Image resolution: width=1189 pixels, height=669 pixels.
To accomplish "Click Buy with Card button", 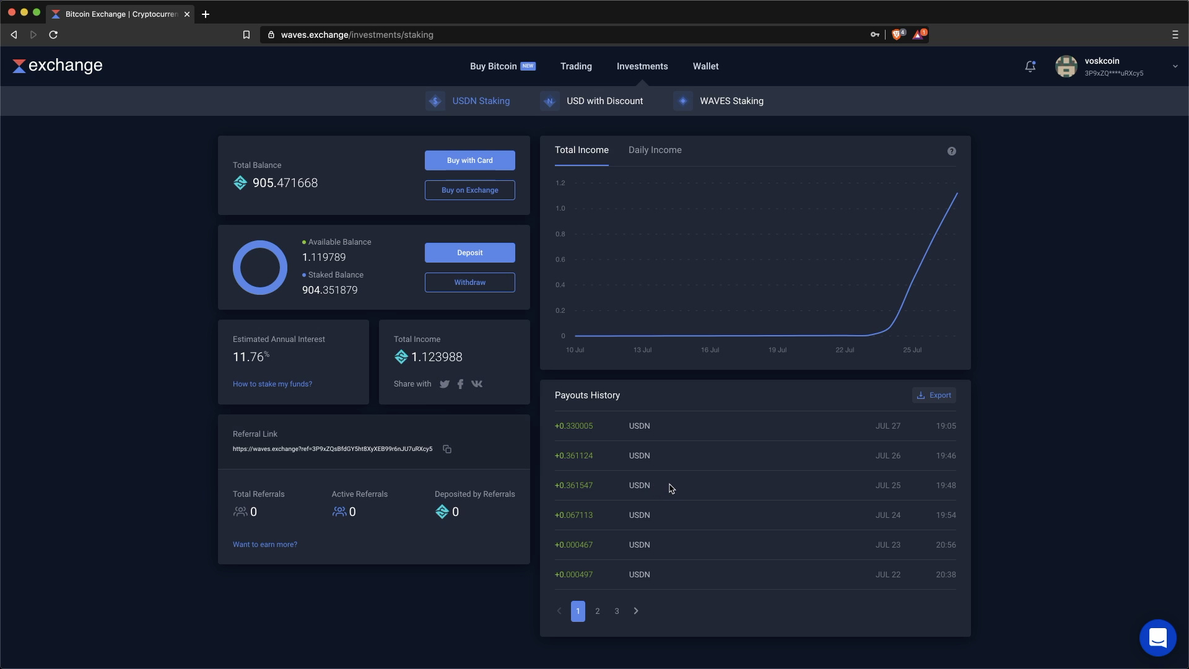I will pyautogui.click(x=470, y=160).
